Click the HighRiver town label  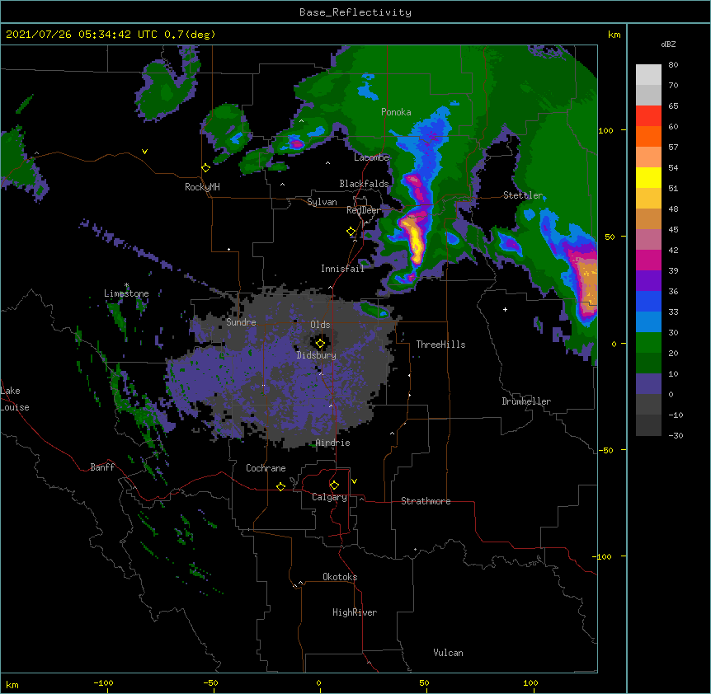(355, 612)
